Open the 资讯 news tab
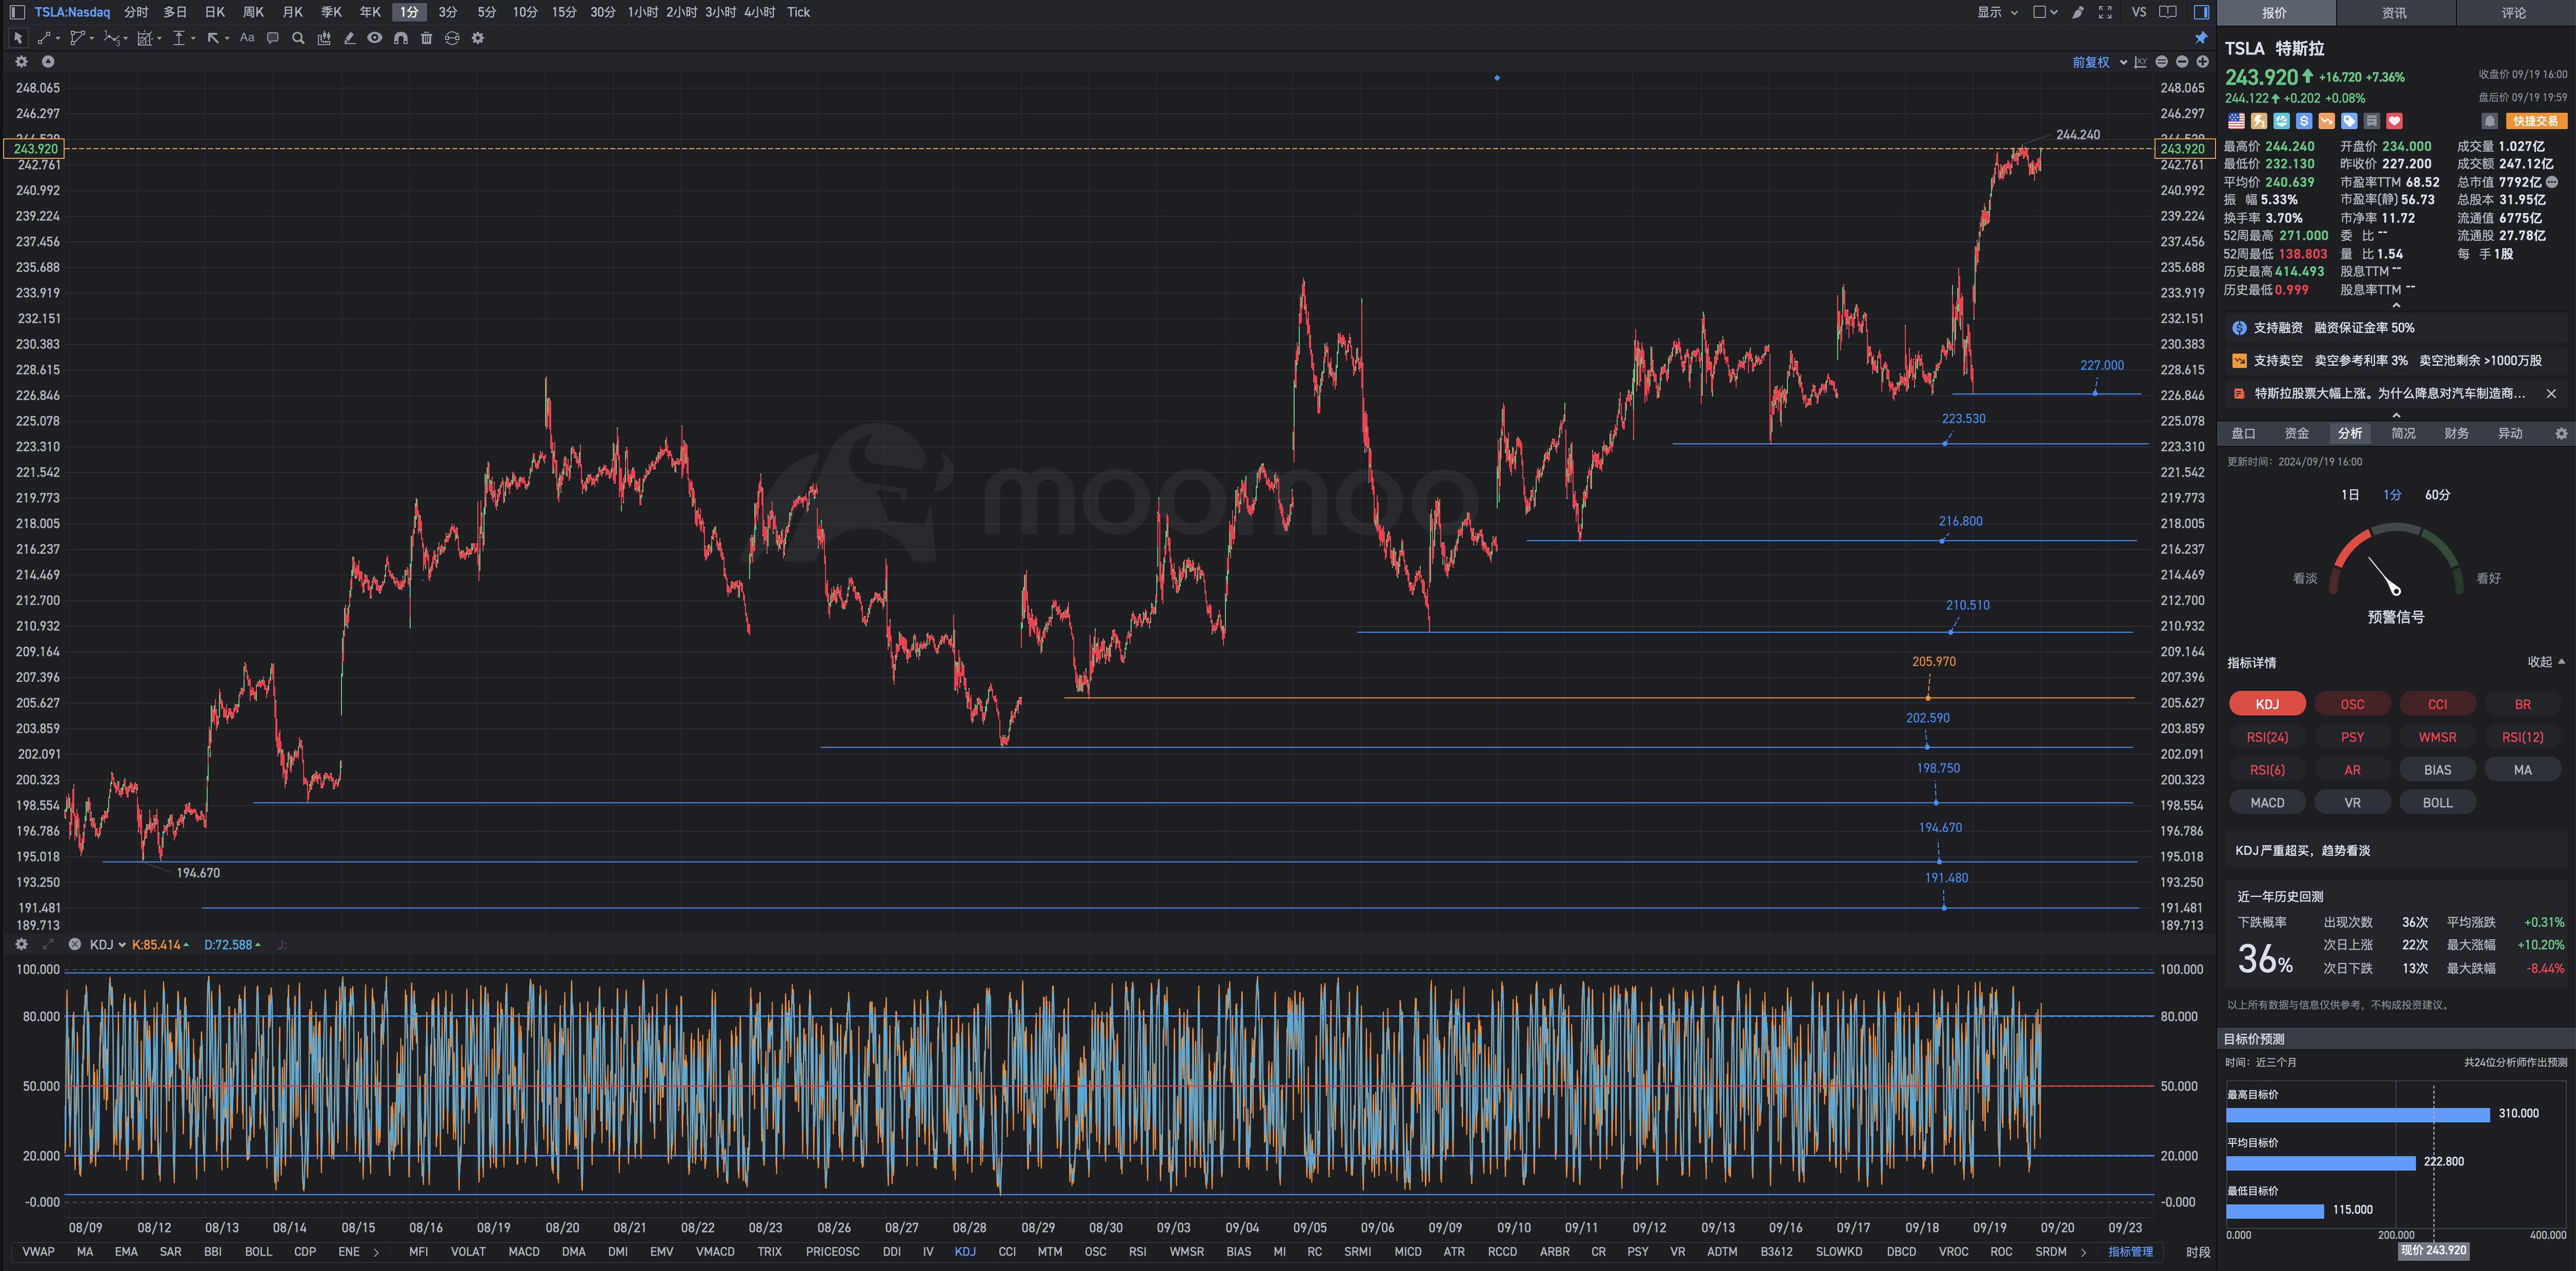 tap(2395, 13)
